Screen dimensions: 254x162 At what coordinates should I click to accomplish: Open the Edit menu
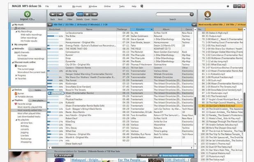(60, 6)
